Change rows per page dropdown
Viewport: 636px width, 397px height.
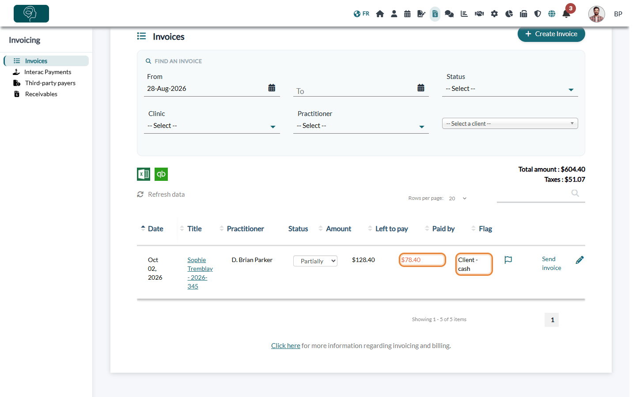(458, 198)
